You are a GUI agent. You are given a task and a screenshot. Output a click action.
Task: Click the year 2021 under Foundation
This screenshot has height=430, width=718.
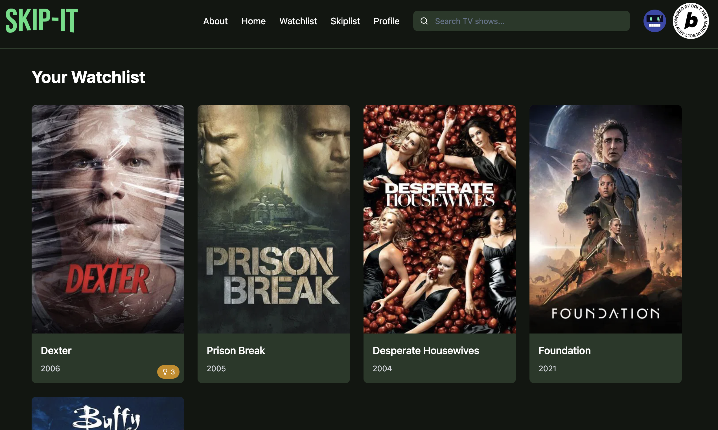[547, 368]
